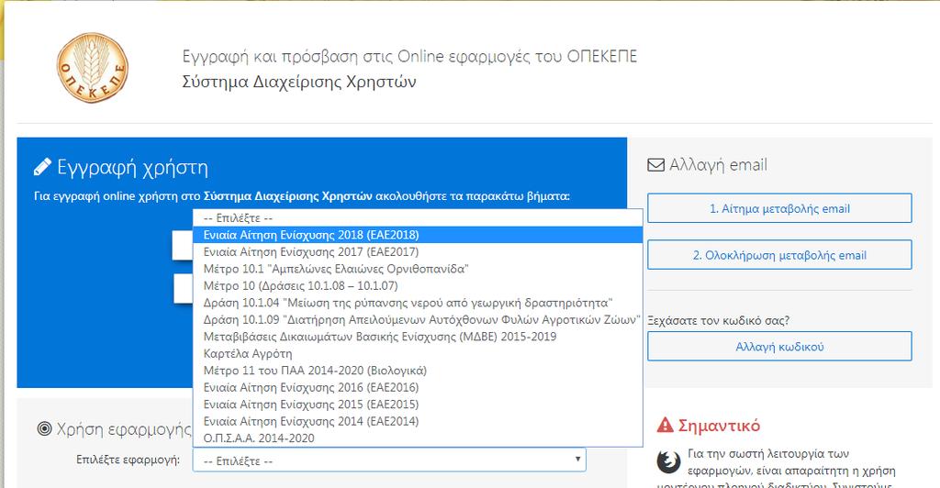The image size is (940, 488).
Task: Select the Καρτέλα Αγρότη option
Action: (418, 353)
